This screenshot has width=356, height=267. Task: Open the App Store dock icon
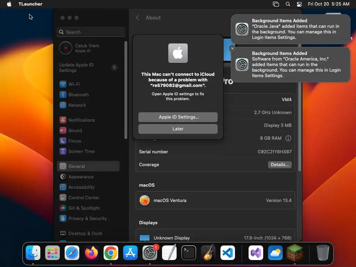tap(130, 253)
